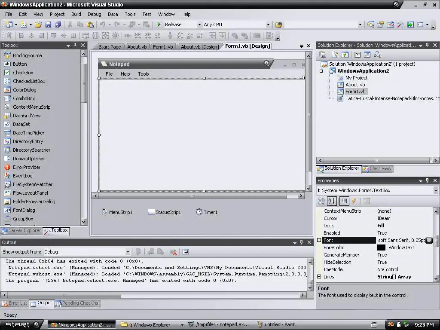Switch to the Start Page tab
Image resolution: width=440 pixels, height=330 pixels.
click(x=110, y=47)
